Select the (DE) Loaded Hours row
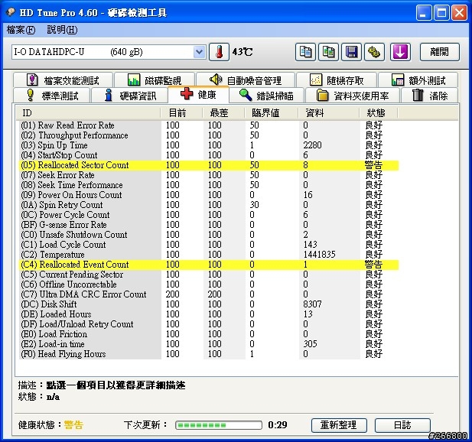 tap(209, 314)
